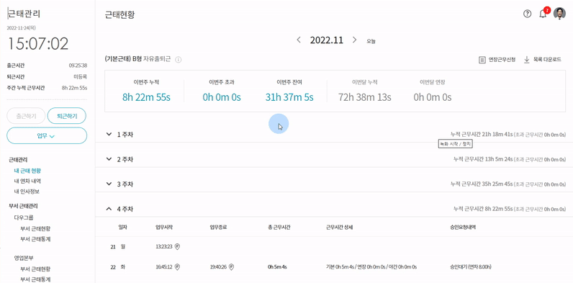Open 내 인사정보 menu
The image size is (573, 283).
coord(27,192)
